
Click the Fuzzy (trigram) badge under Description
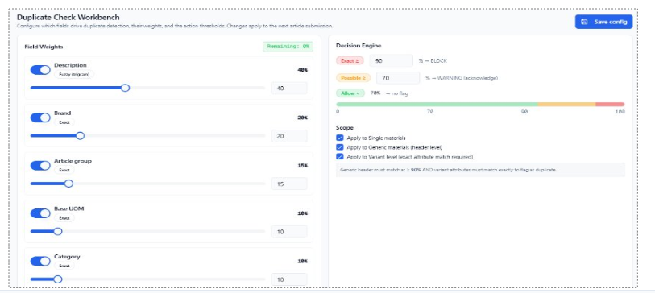coord(74,74)
